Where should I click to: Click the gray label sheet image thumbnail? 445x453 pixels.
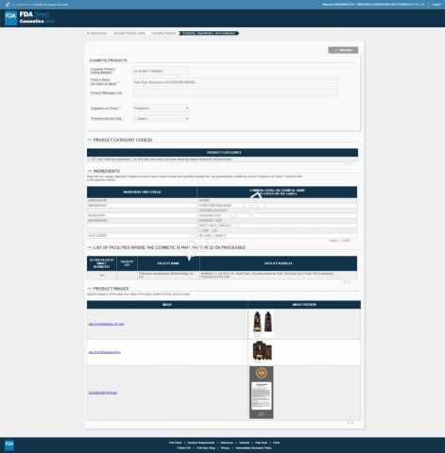[x=262, y=393]
